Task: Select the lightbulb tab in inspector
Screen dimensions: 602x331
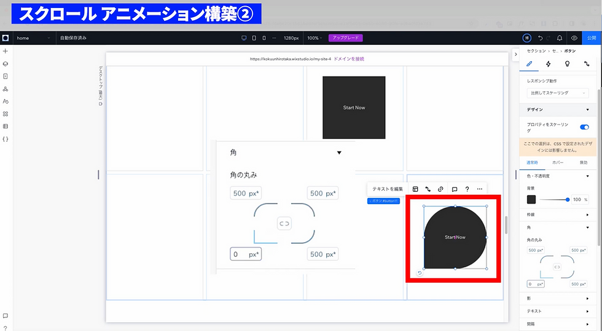Action: tap(568, 64)
